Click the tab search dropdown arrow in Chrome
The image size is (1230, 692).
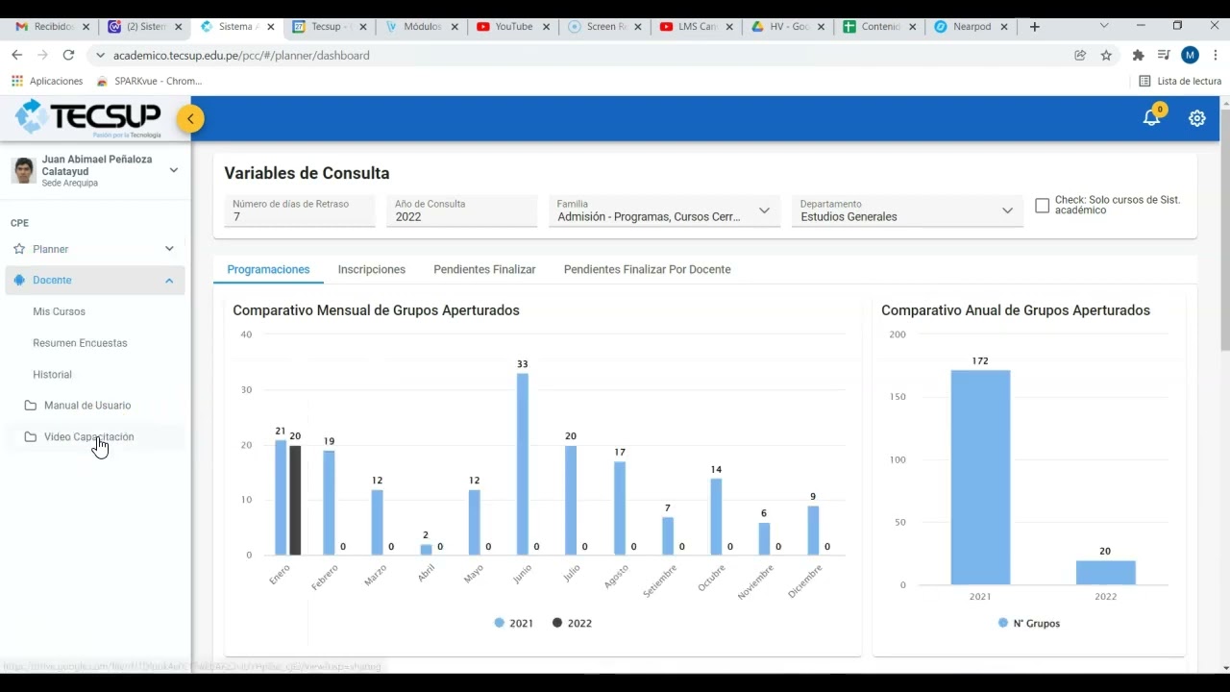click(1104, 26)
